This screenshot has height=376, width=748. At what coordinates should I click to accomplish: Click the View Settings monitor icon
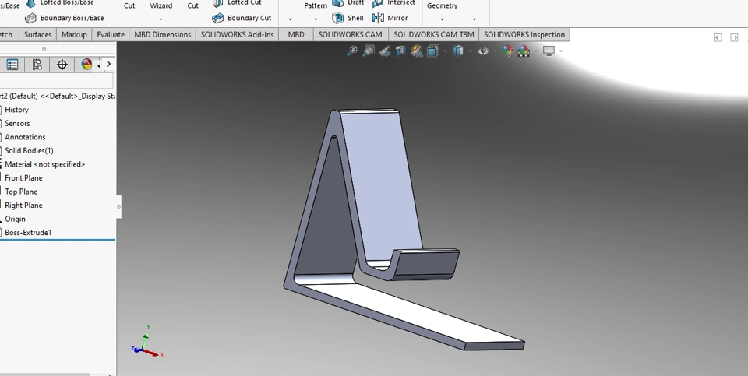pos(549,51)
